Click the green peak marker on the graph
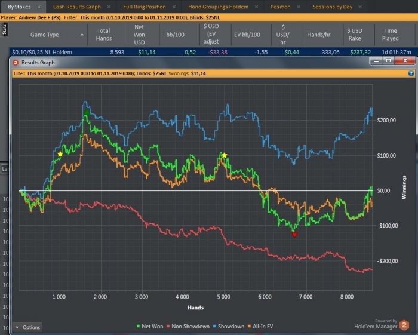Image resolution: width=418 pixels, height=335 pixels. click(87, 112)
